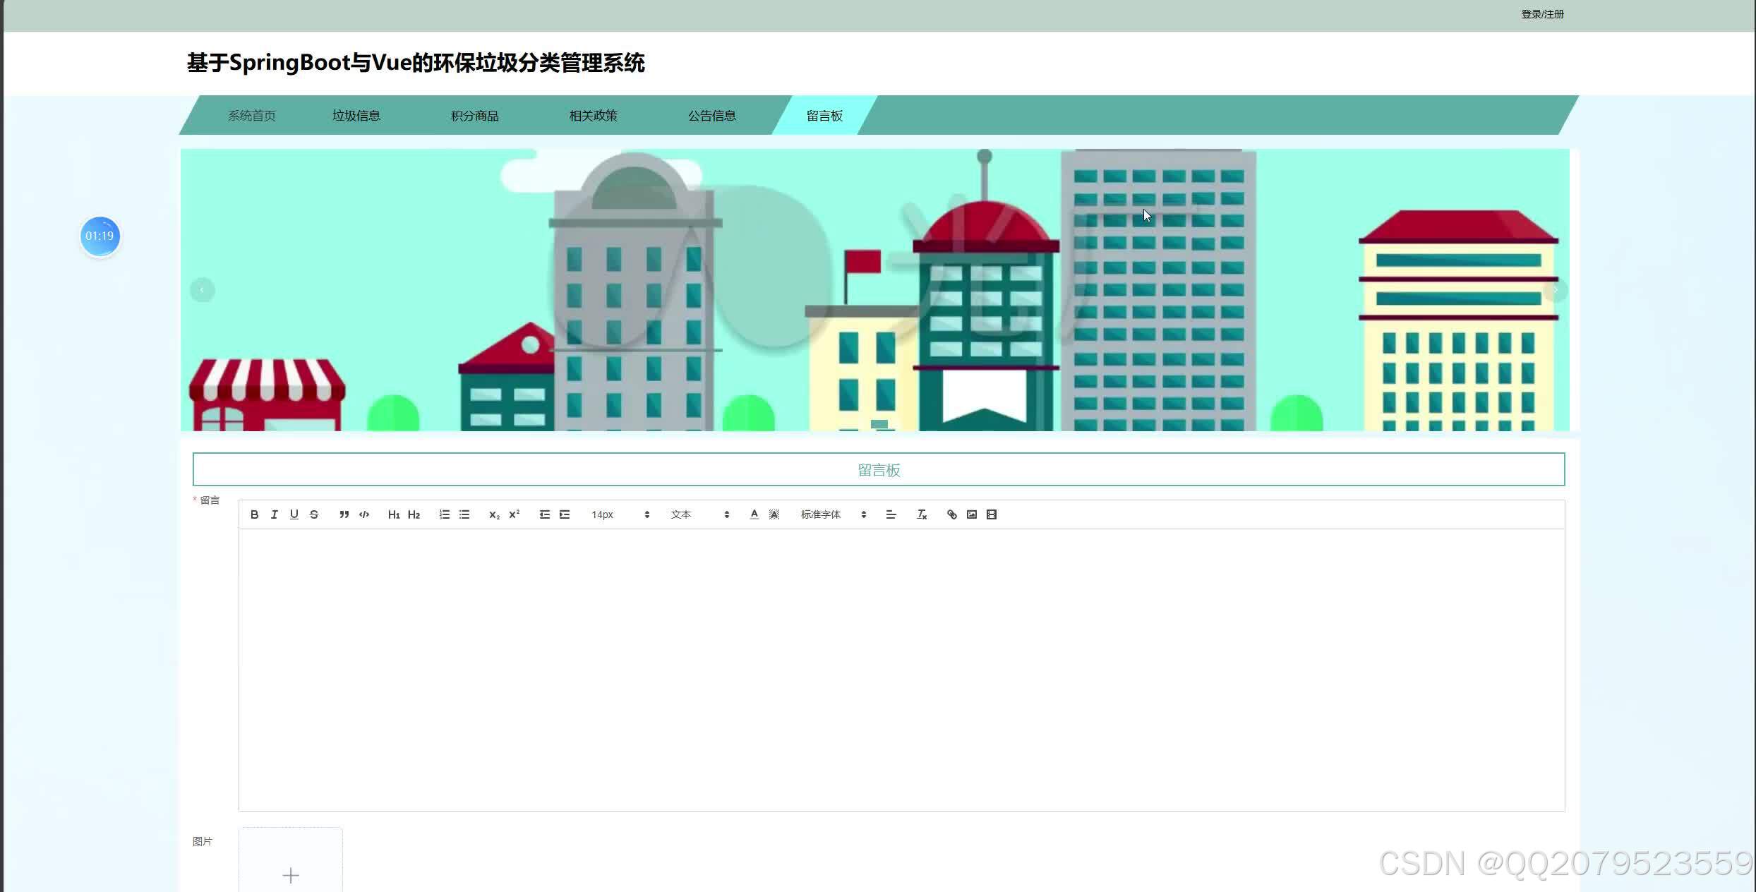Click inside the 留言 message text area
The image size is (1756, 892).
coord(901,670)
